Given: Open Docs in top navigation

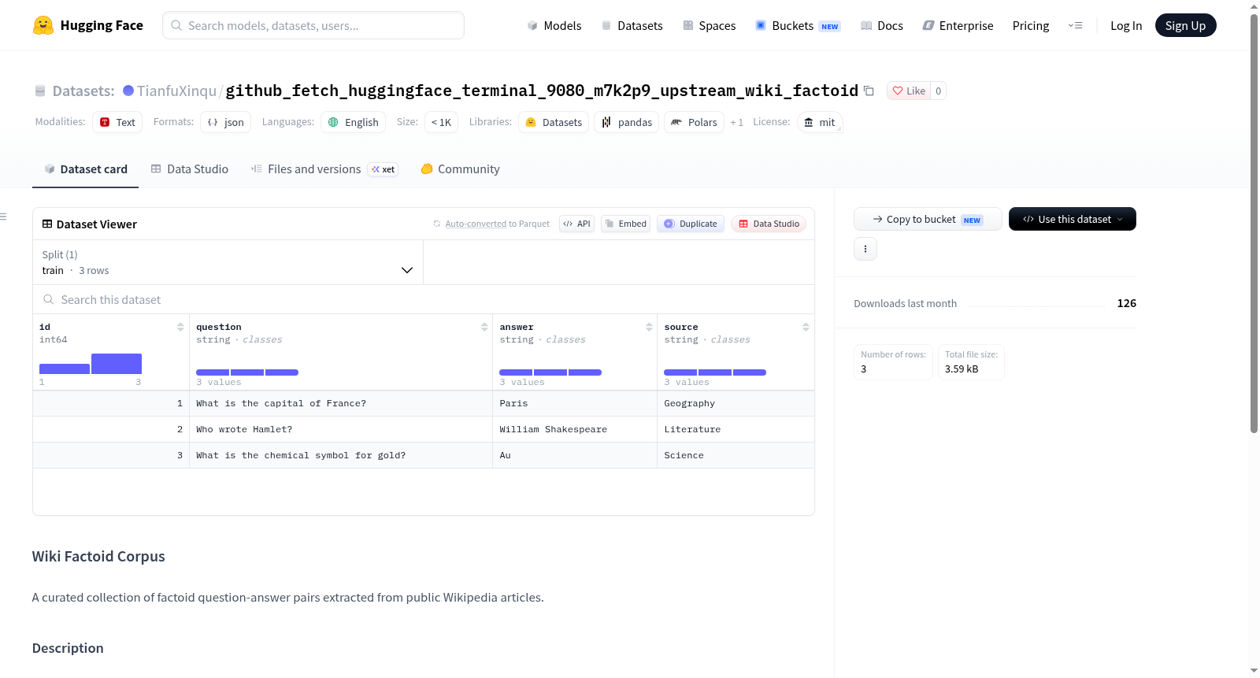Looking at the screenshot, I should [x=882, y=26].
